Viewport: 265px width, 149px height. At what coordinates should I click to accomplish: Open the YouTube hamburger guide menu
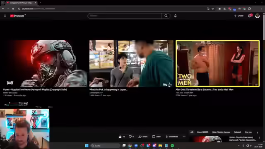(x=5, y=16)
